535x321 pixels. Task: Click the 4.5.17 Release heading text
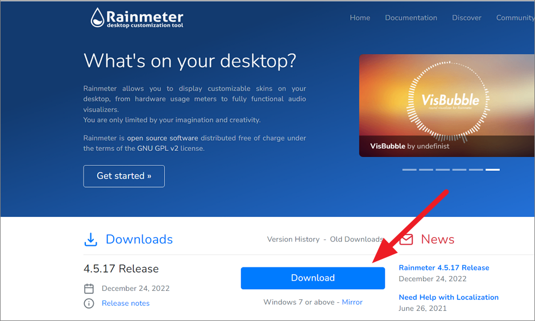(x=121, y=269)
